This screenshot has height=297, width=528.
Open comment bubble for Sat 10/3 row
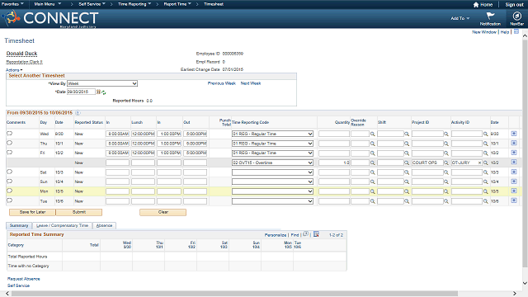click(9, 172)
